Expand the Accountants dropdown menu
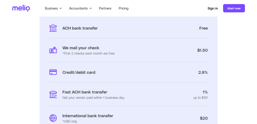257x124 pixels. [80, 8]
